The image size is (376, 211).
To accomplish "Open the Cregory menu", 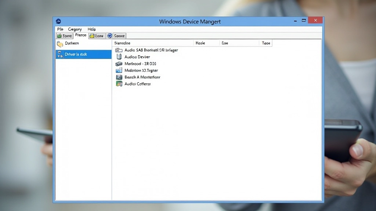I will click(75, 29).
